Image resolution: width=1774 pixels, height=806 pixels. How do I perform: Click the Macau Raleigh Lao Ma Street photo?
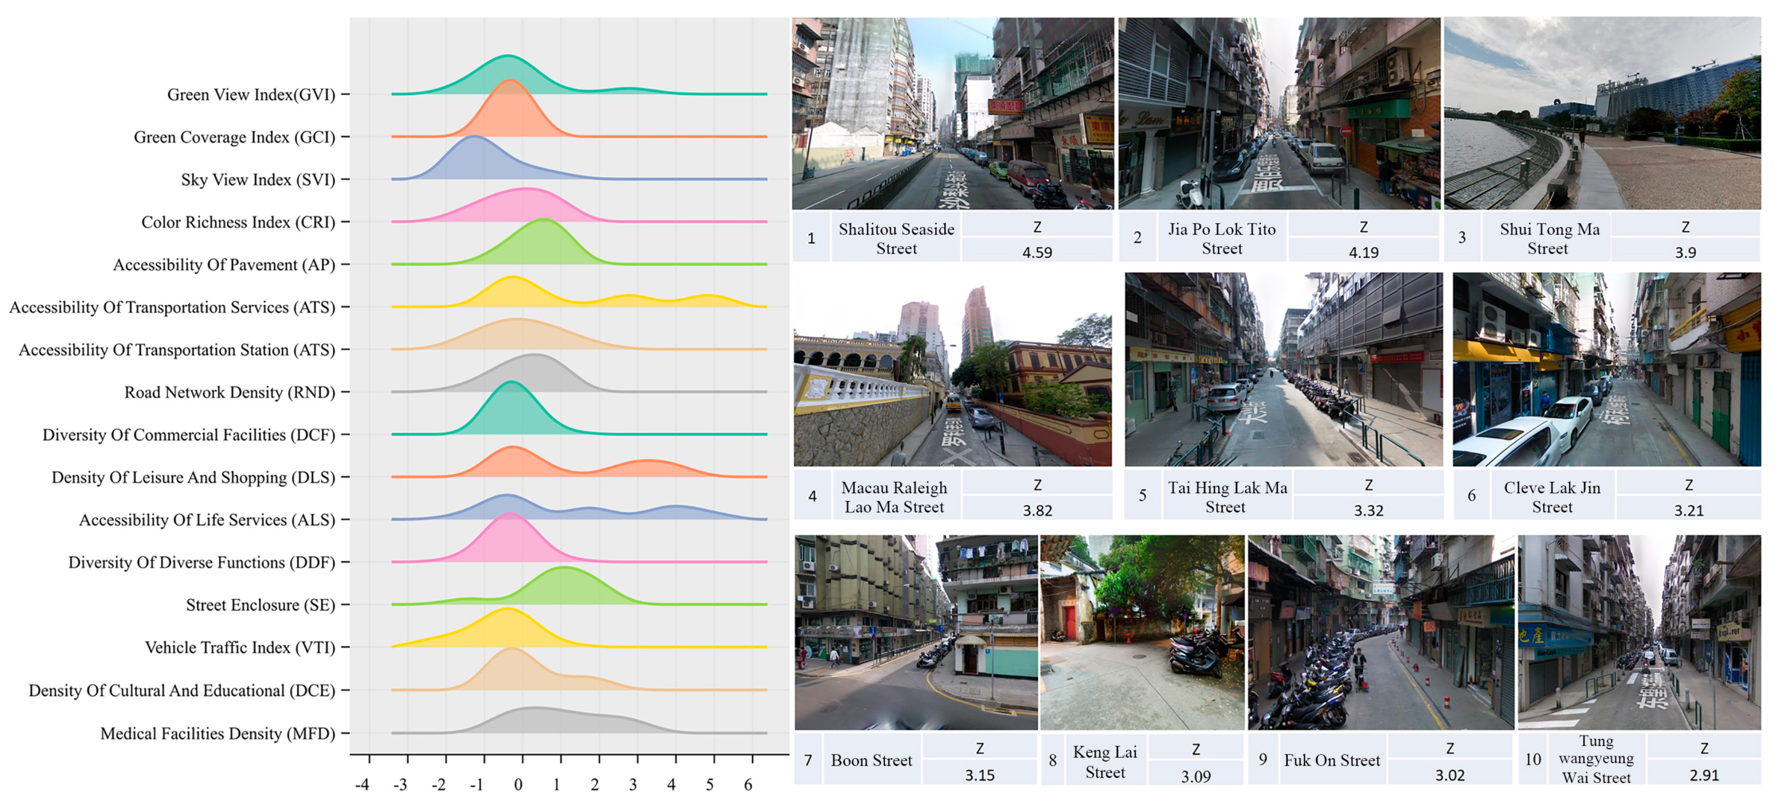pyautogui.click(x=952, y=369)
